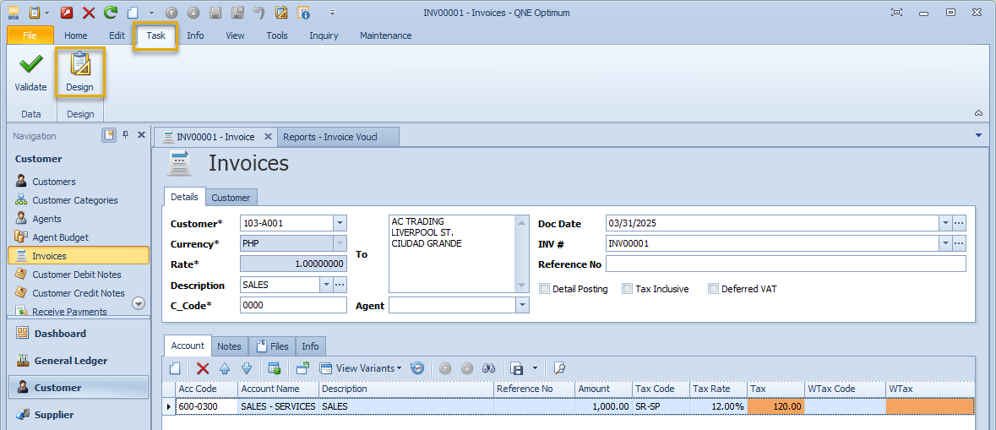Image resolution: width=996 pixels, height=430 pixels.
Task: Click the Reset view settings icon in grid toolbar
Action: tap(417, 367)
